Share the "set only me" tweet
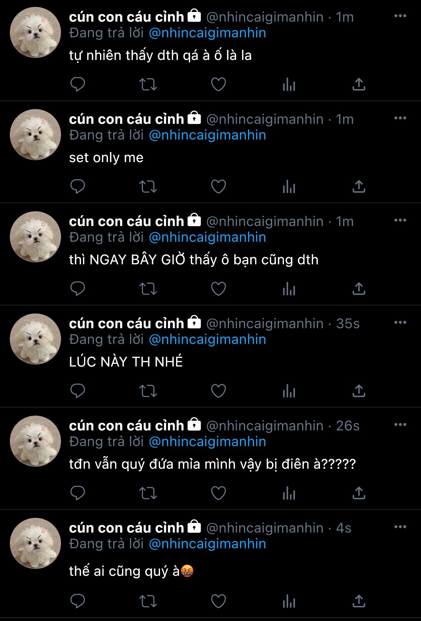 (x=359, y=186)
